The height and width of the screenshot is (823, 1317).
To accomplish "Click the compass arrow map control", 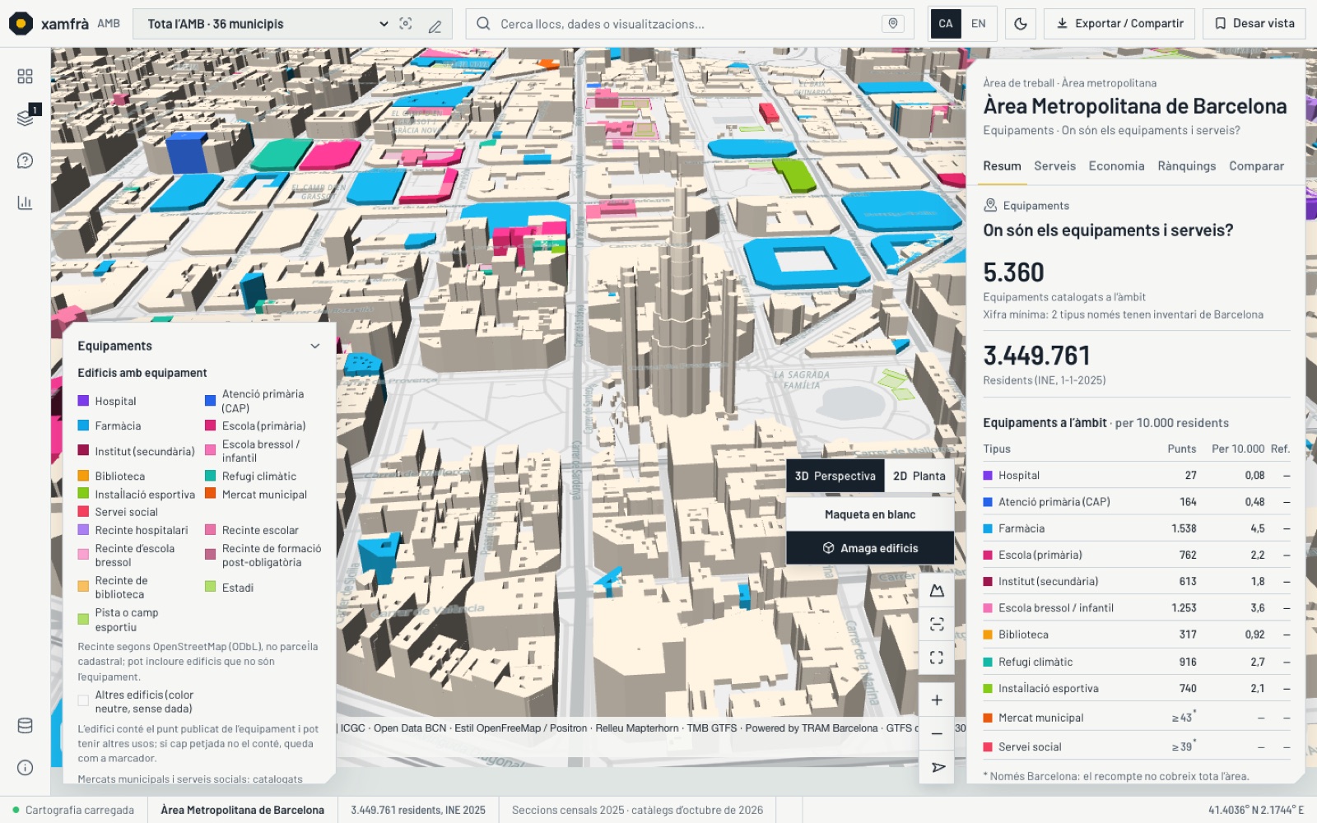I will [x=937, y=767].
